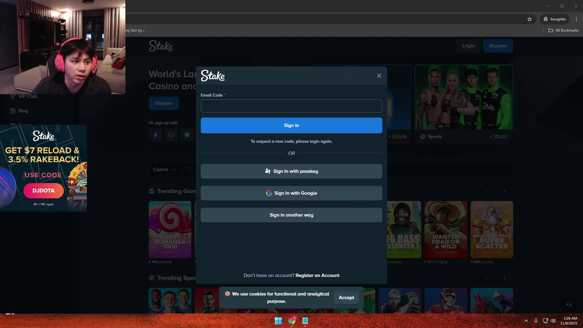Click volume icon in system tray
The width and height of the screenshot is (583, 328).
tap(553, 321)
